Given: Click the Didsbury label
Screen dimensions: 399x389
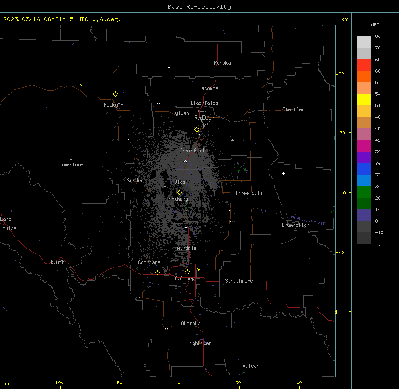Looking at the screenshot, I should pyautogui.click(x=177, y=199).
